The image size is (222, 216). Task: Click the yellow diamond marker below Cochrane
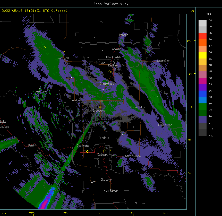point(88,151)
